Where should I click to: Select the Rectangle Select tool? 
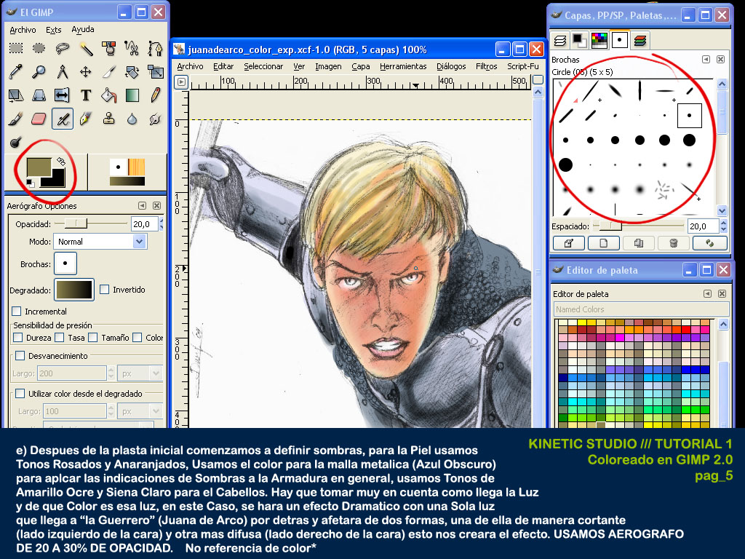pos(16,48)
